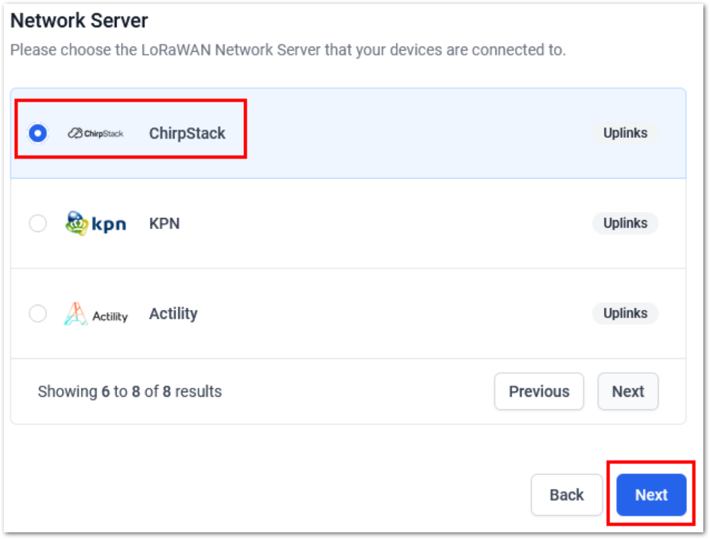710x539 pixels.
Task: Click the KPN crown logo
Action: tap(96, 223)
